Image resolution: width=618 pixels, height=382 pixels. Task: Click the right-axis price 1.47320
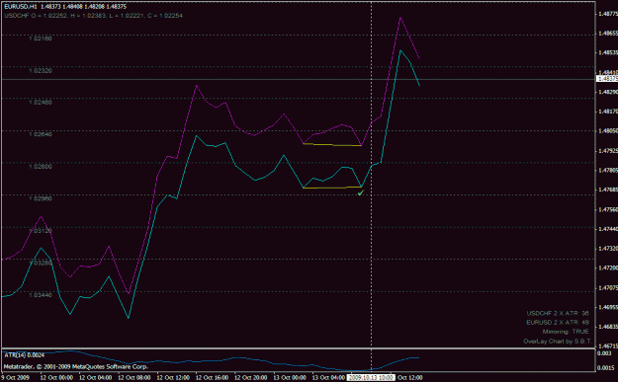tap(608, 249)
